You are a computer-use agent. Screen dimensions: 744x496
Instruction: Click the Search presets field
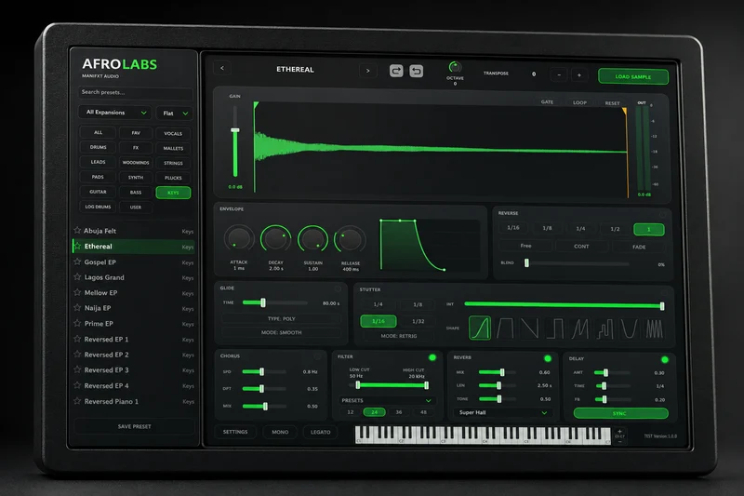[x=135, y=92]
